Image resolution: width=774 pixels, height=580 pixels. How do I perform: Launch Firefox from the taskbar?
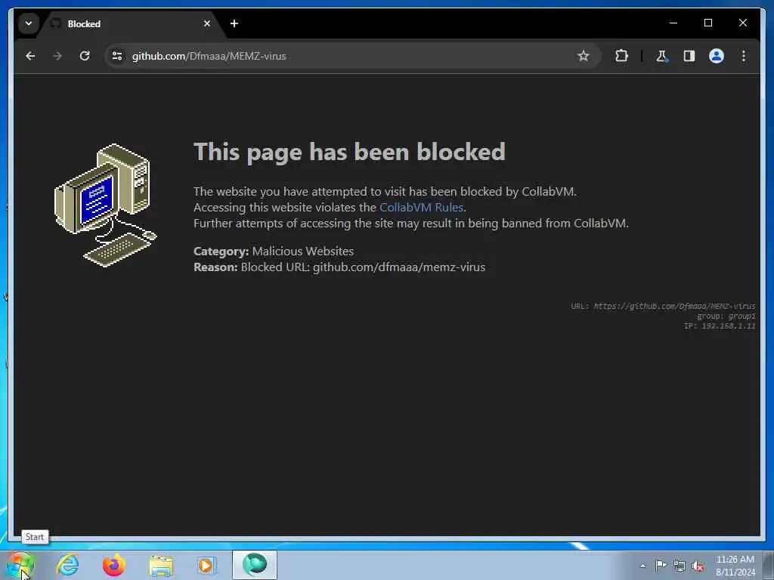click(113, 565)
